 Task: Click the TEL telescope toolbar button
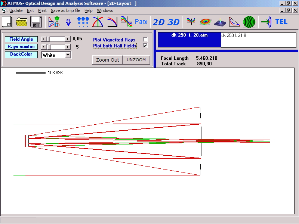point(281,22)
